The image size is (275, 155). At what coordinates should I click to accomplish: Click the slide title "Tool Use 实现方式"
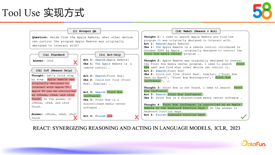tap(43, 13)
